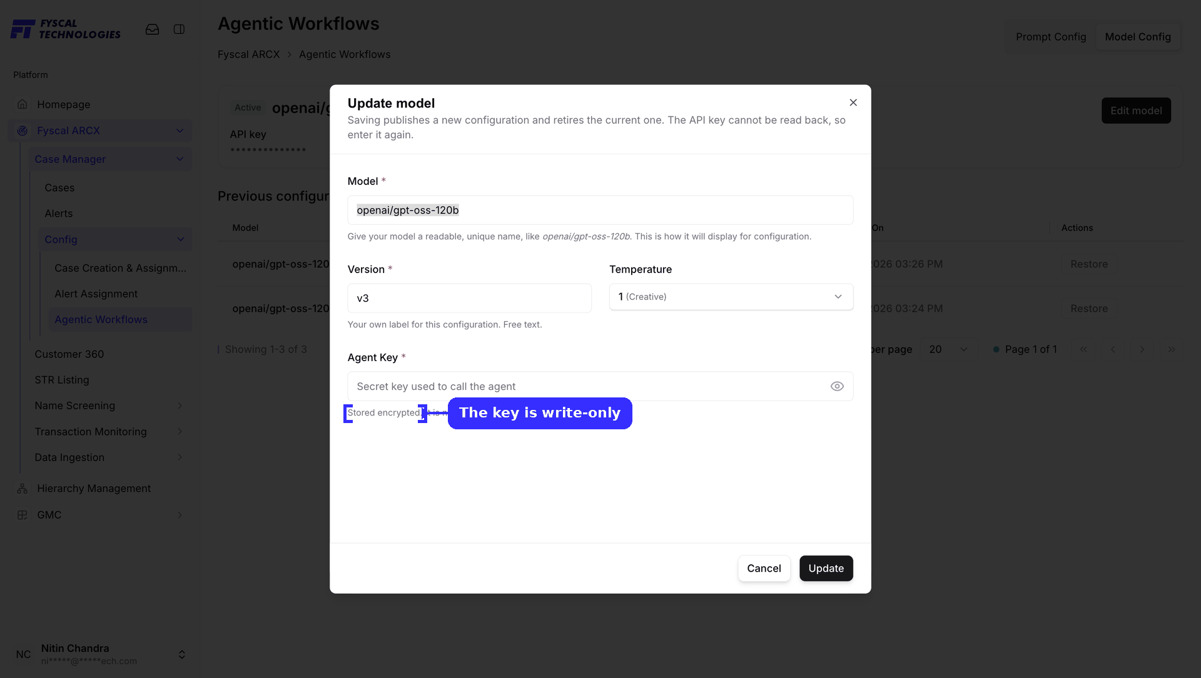Expand the Transaction Monitoring menu
This screenshot has width=1201, height=678.
(180, 432)
